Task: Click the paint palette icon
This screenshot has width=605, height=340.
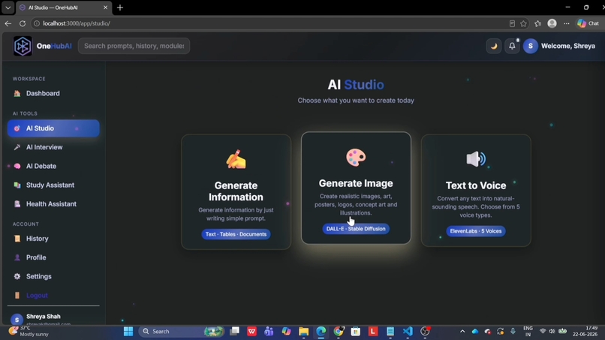Action: tap(356, 157)
